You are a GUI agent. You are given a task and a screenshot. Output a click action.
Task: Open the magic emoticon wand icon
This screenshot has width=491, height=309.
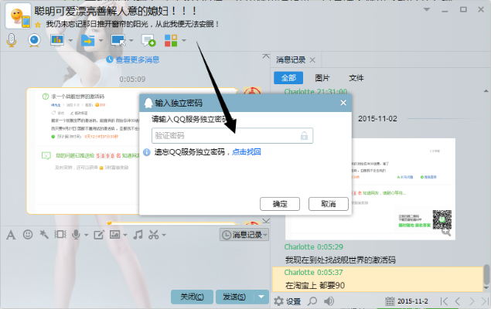(x=44, y=235)
